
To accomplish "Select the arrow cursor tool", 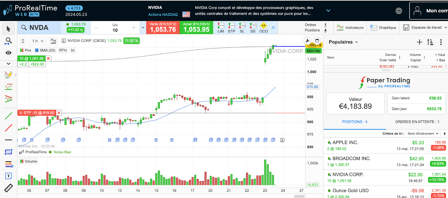I will (8, 29).
